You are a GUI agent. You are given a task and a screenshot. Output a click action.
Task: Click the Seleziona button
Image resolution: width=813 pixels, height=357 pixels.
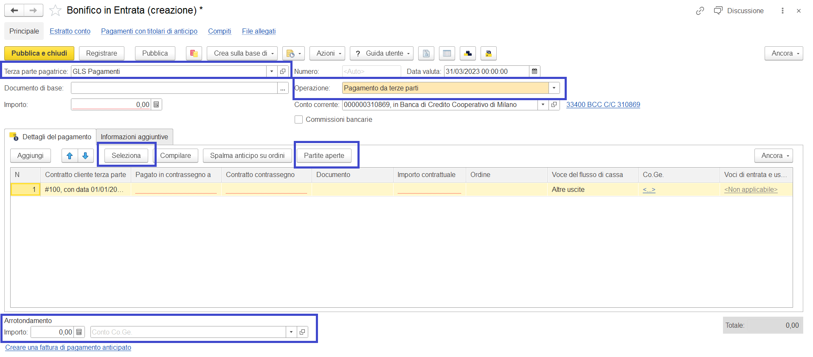tap(126, 156)
